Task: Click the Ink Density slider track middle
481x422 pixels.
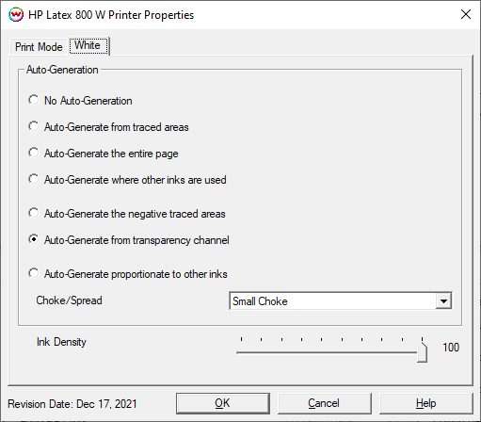Action: click(x=329, y=352)
